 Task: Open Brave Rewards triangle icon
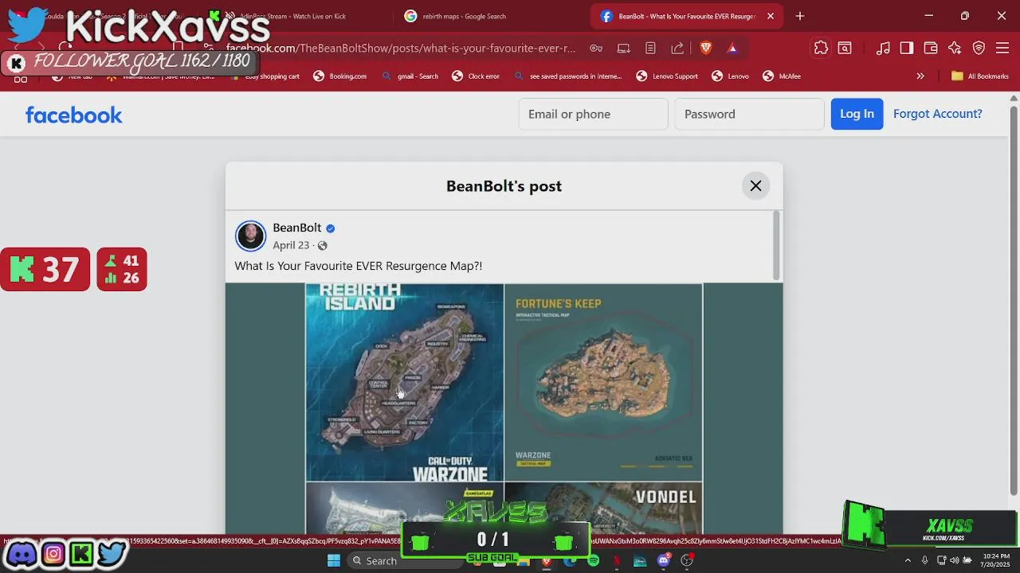pos(732,49)
